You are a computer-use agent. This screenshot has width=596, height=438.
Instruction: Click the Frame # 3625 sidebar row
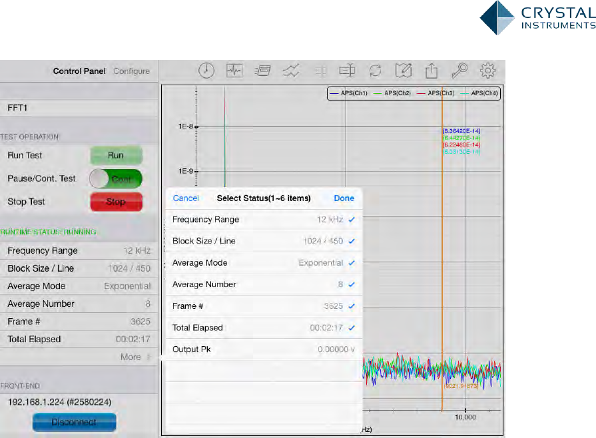click(79, 322)
